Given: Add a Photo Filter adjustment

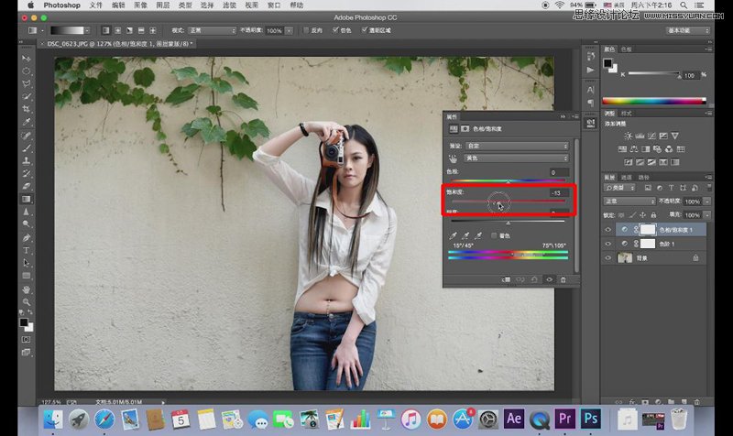Looking at the screenshot, I should pyautogui.click(x=657, y=149).
